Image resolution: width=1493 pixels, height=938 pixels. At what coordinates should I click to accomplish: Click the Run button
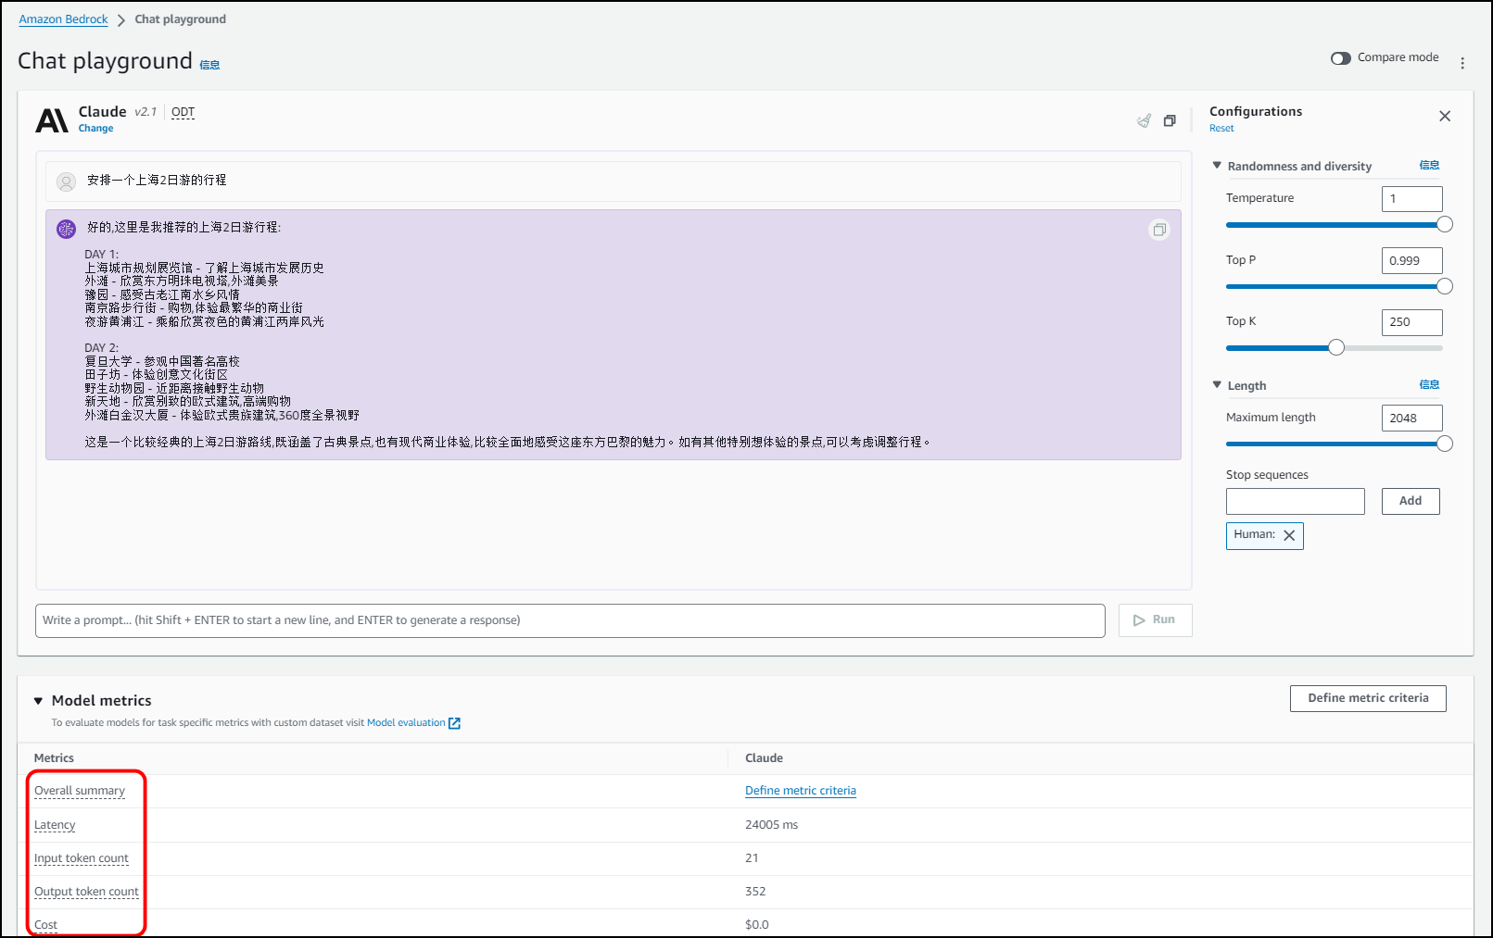pyautogui.click(x=1155, y=620)
